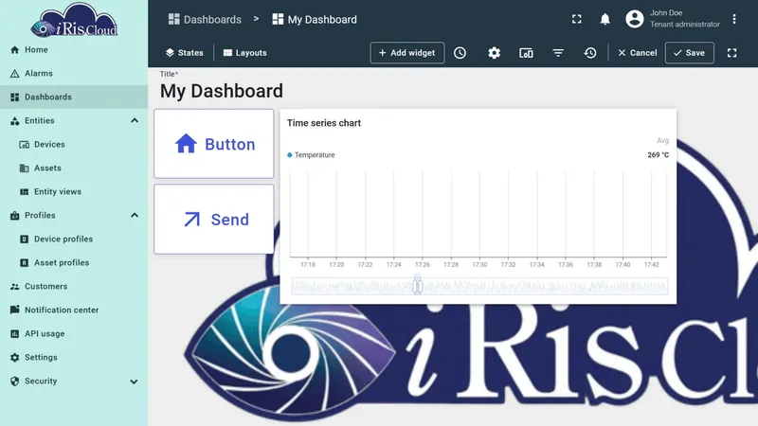This screenshot has width=758, height=426.
Task: Click the Entities group icon
Action: [x=14, y=121]
